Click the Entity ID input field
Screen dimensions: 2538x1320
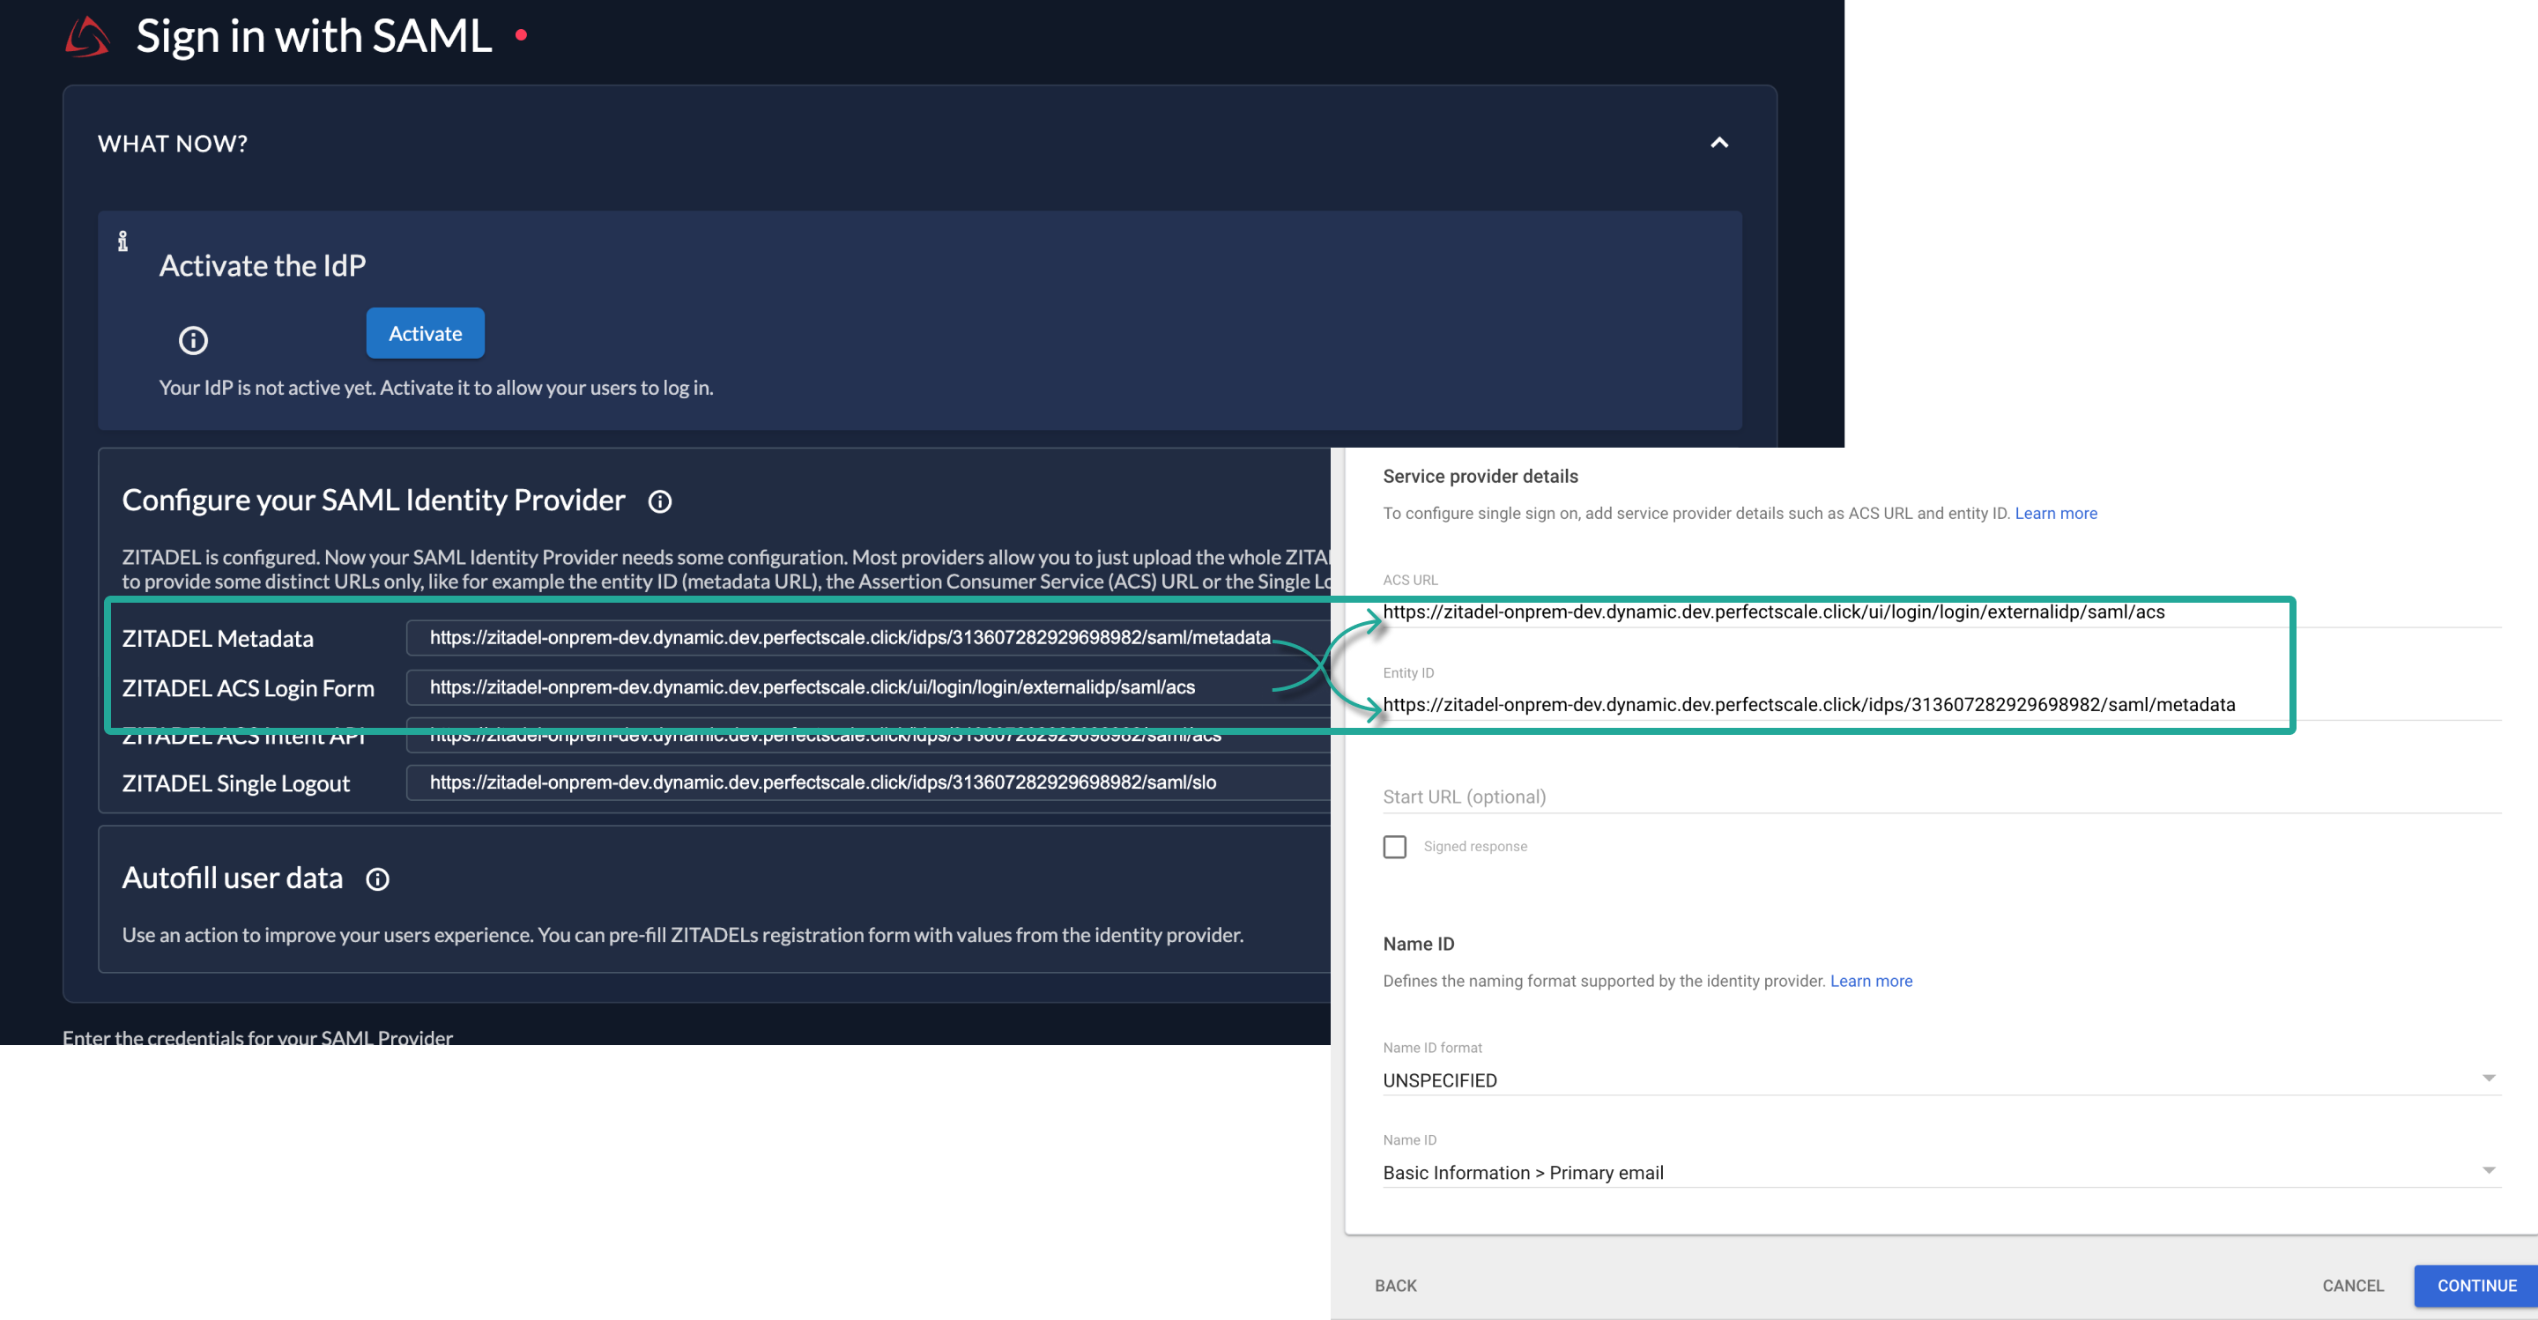1941,704
